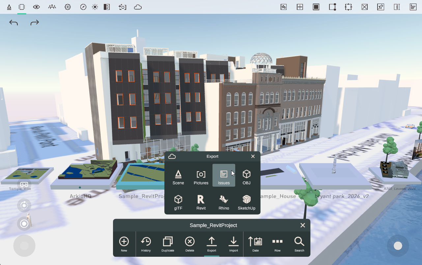
Task: Click Duplicate in the scene toolbar
Action: [x=168, y=244]
